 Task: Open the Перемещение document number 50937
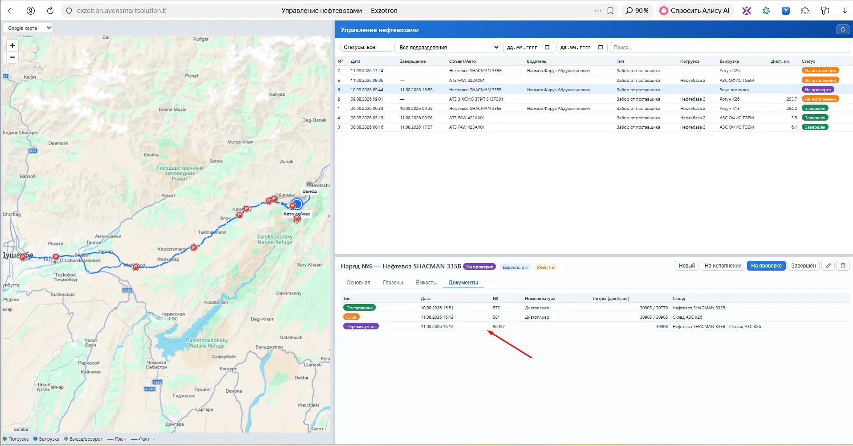[499, 326]
